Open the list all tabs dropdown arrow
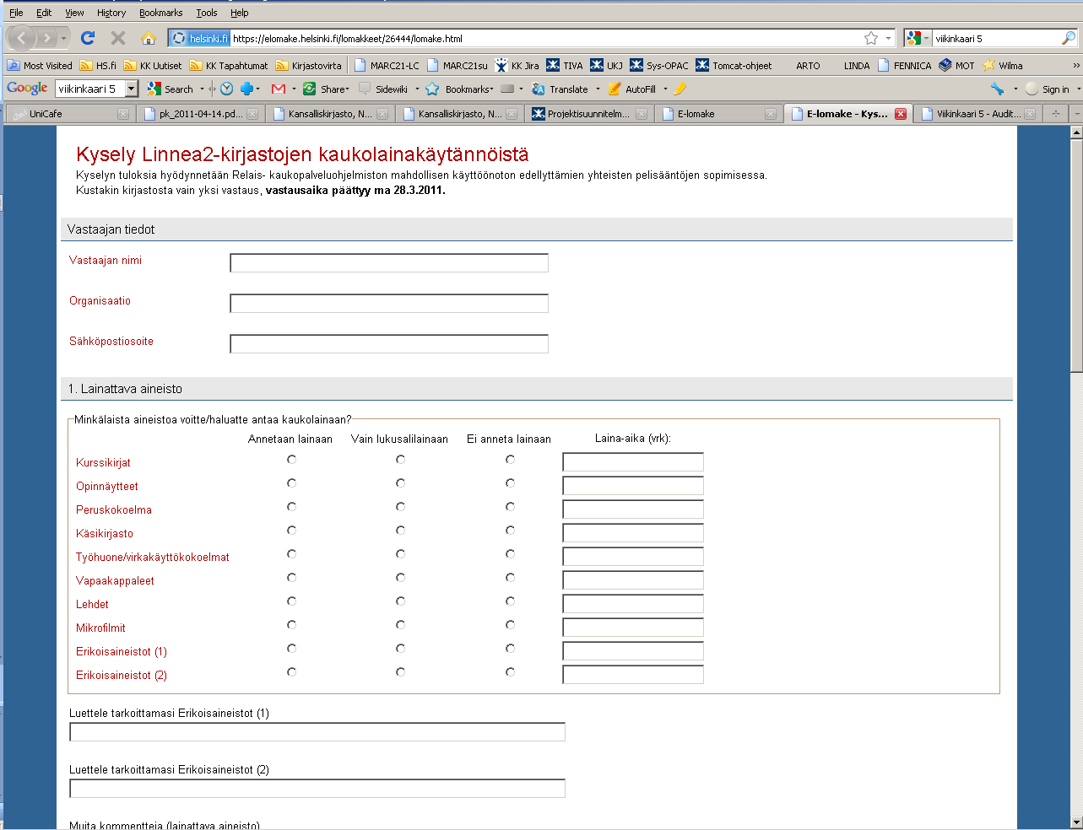Viewport: 1083px width, 830px height. pyautogui.click(x=1075, y=113)
